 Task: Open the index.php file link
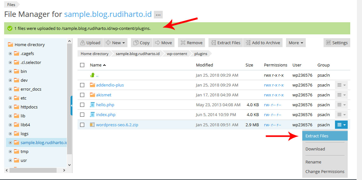[106, 114]
